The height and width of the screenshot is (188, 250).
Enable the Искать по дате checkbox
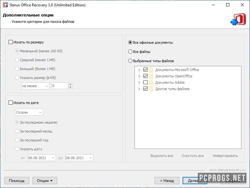click(x=10, y=103)
